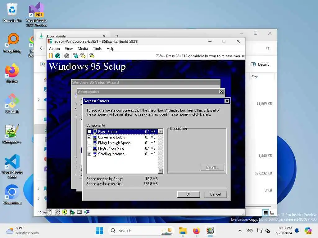Click second floppy drive status icon
The height and width of the screenshot is (238, 318).
click(x=57, y=212)
